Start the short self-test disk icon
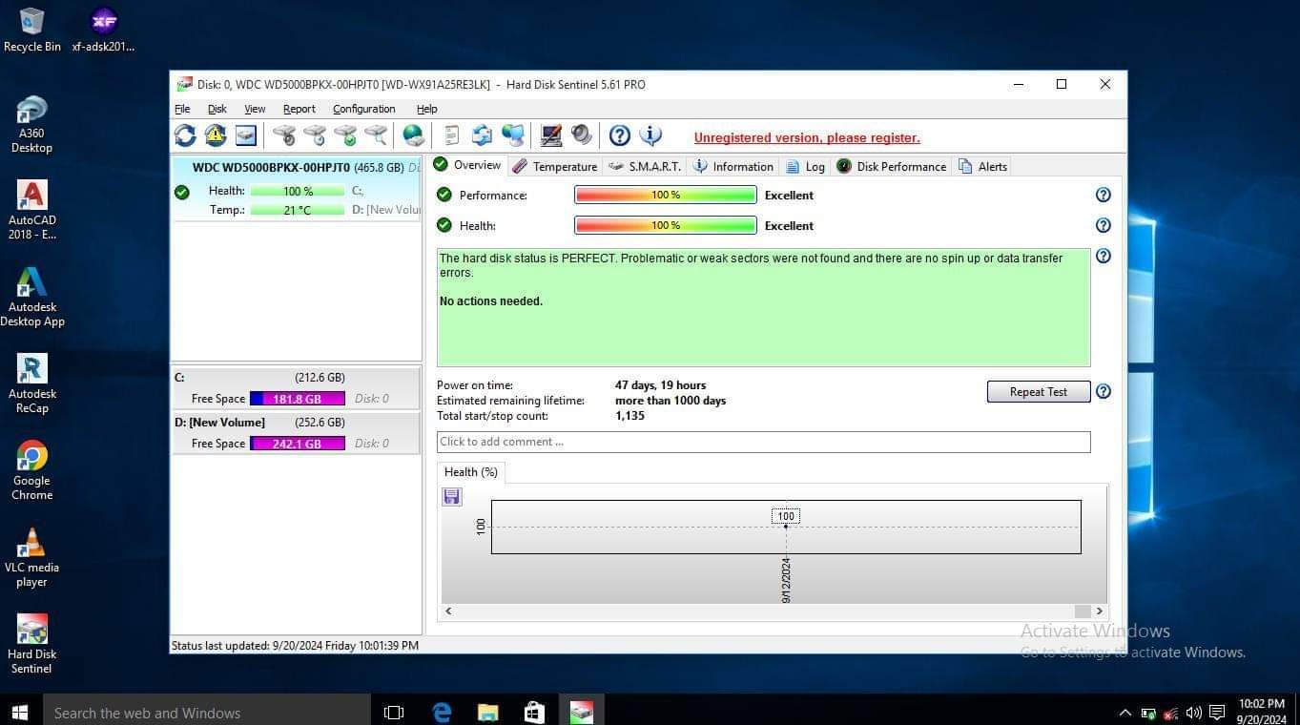This screenshot has height=725, width=1300. tap(284, 135)
